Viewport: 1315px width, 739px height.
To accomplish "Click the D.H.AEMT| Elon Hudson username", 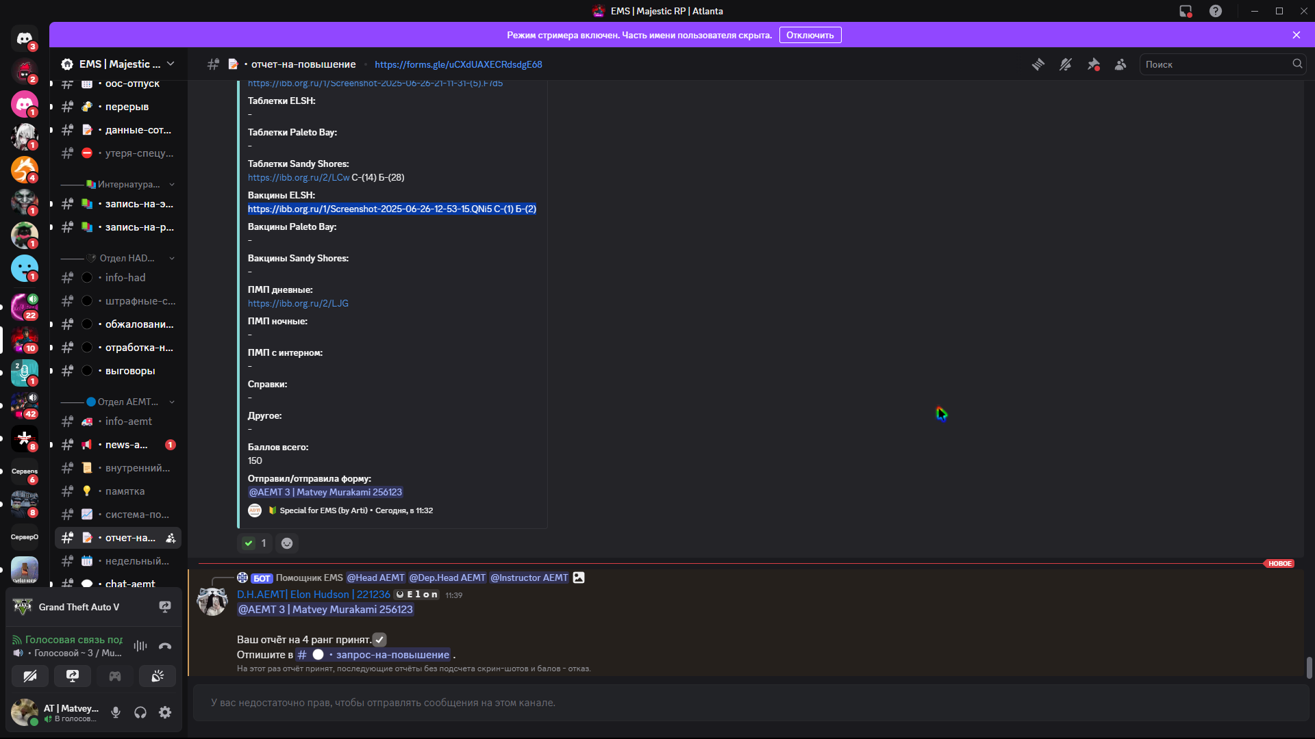I will click(x=314, y=595).
